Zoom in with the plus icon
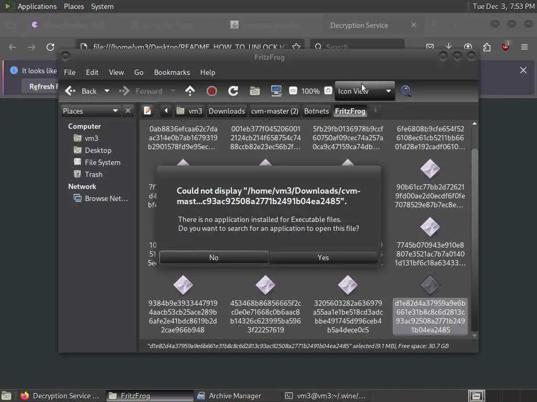 [x=328, y=91]
